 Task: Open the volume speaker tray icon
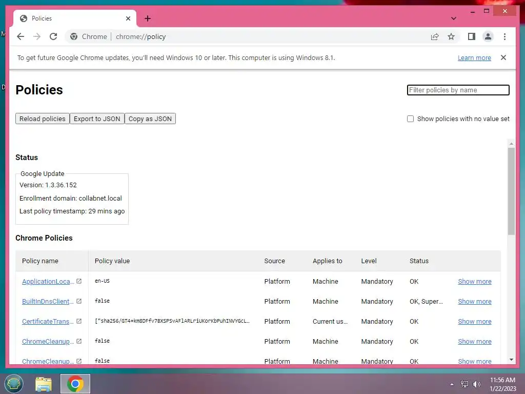click(476, 384)
